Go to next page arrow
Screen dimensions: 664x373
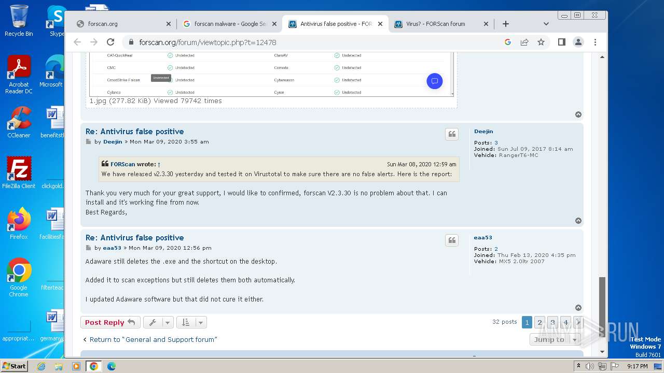click(x=578, y=322)
